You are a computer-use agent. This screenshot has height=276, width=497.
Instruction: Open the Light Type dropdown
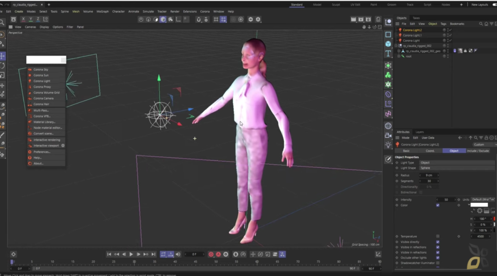coord(457,162)
